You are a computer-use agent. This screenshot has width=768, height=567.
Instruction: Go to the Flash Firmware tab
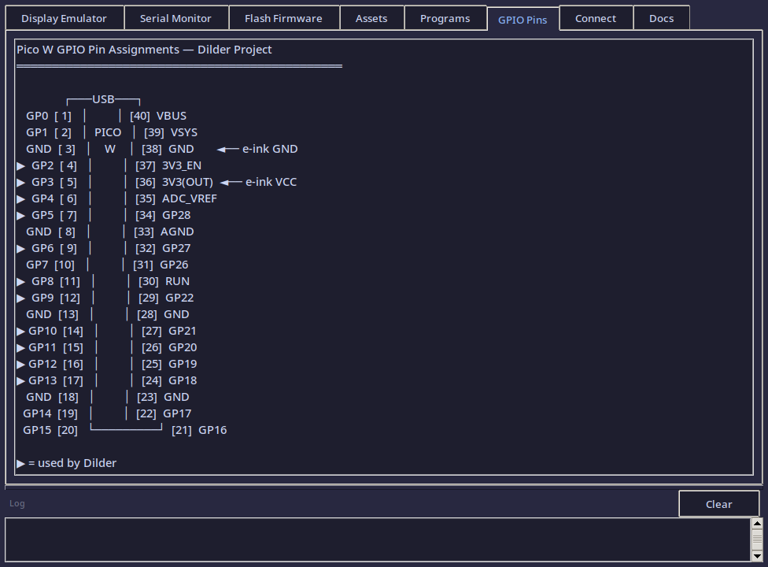283,18
